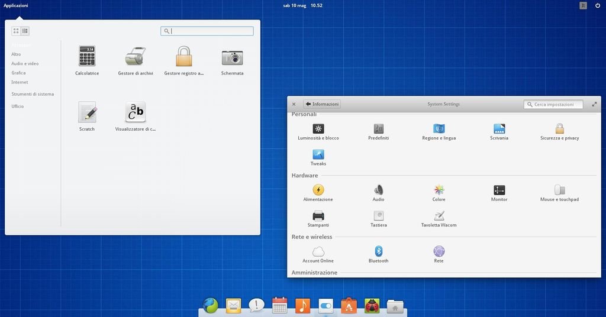
Task: Switch launcher to grid view
Action: 16,31
